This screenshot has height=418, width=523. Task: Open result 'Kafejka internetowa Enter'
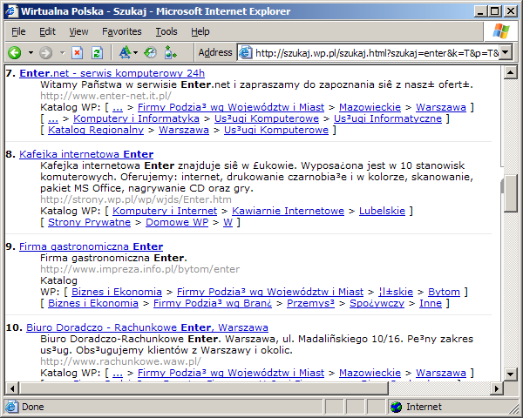86,154
